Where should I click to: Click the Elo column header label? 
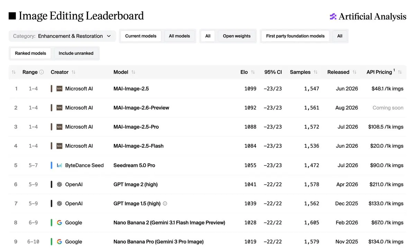point(244,72)
